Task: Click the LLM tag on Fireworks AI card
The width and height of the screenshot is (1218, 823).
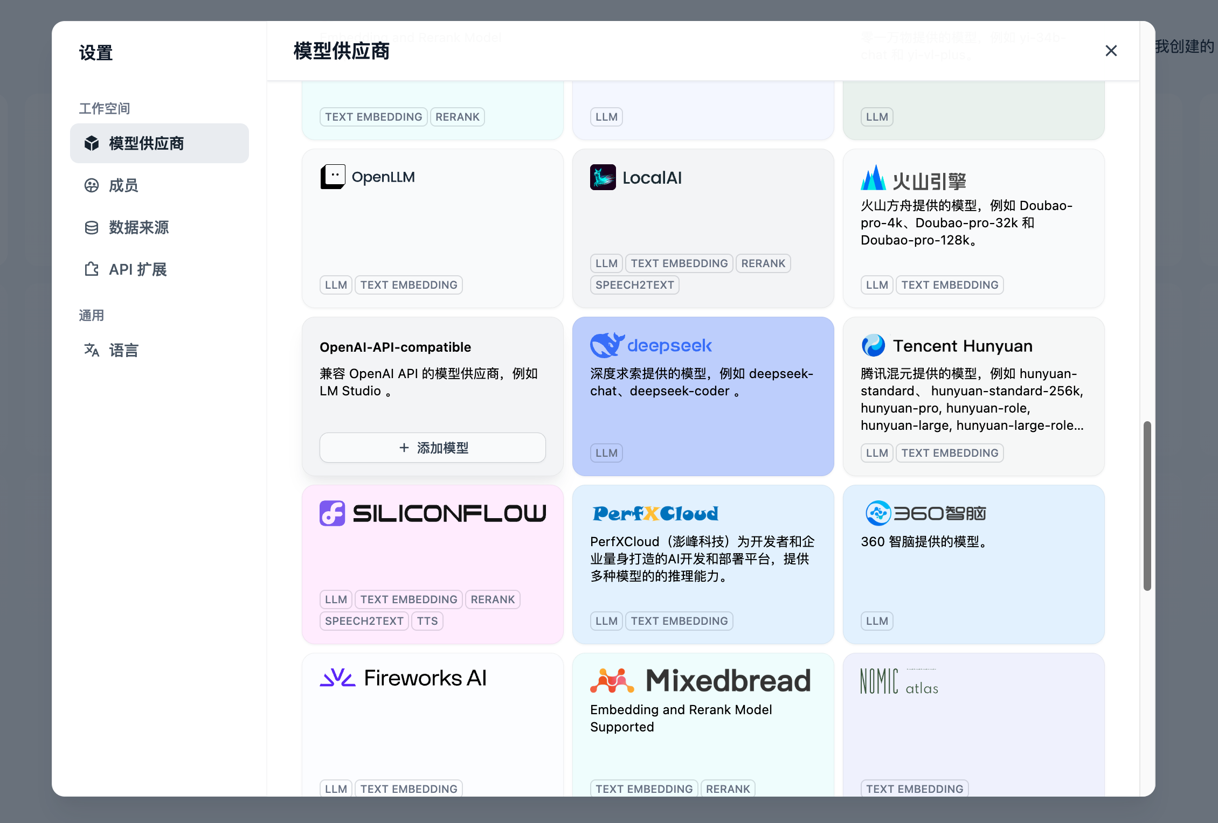Action: 336,789
